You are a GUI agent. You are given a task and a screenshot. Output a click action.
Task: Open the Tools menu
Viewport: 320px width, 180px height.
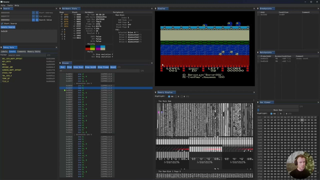pos(10,5)
